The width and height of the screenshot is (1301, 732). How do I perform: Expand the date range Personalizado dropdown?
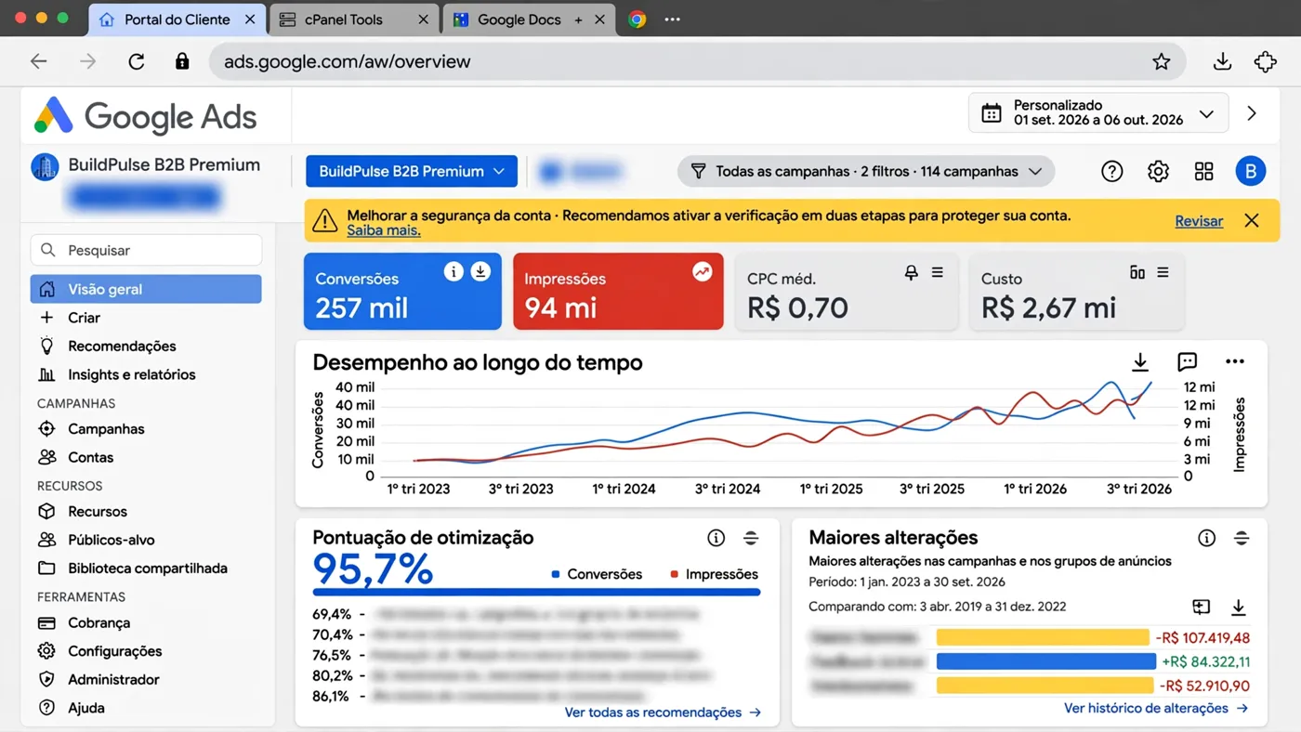[1098, 113]
